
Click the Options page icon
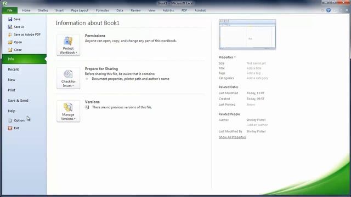click(10, 120)
